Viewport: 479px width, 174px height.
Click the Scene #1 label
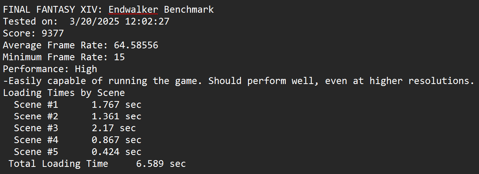[x=36, y=105]
